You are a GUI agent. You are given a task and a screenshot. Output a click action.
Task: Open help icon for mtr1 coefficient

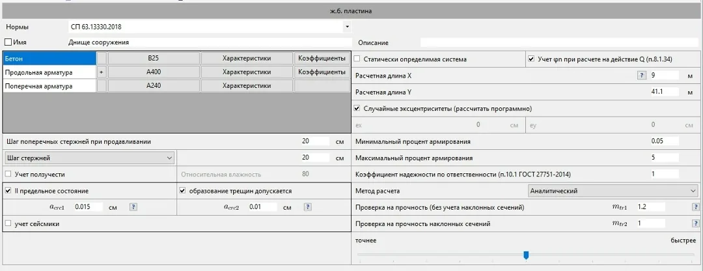695,207
